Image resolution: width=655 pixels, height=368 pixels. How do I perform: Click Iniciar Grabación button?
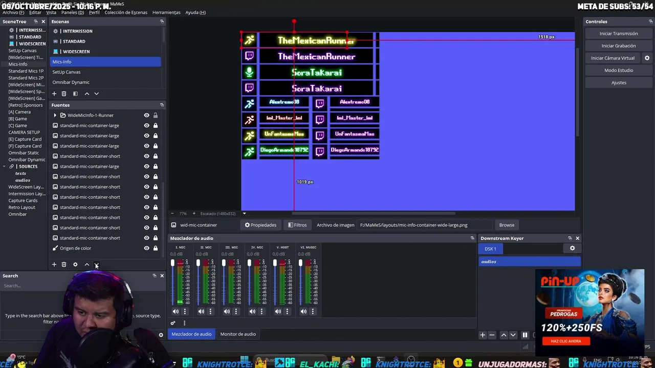619,46
